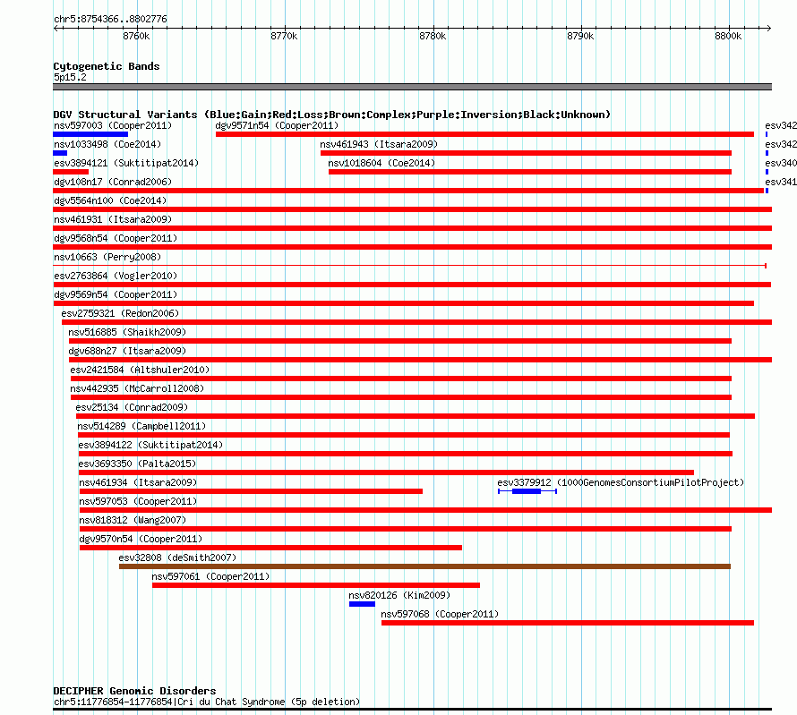Click the DGV Structural Variants track title
This screenshot has width=797, height=715.
pos(331,115)
